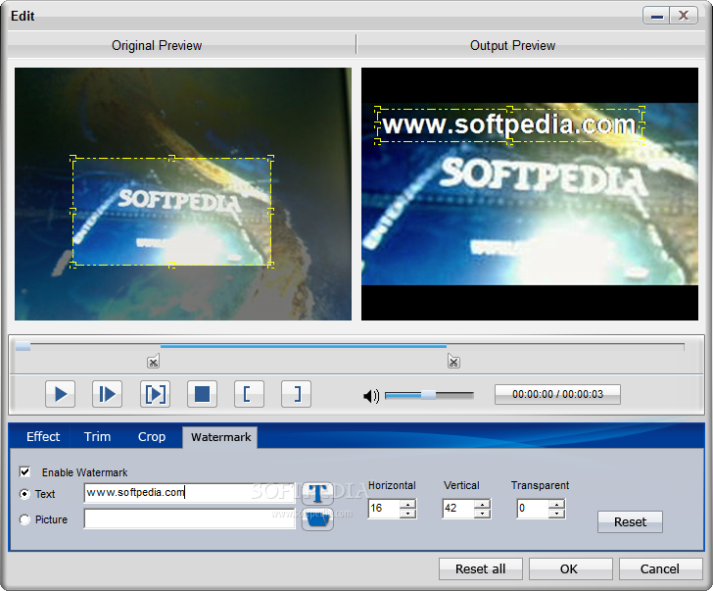Click the 00:00:00 / 00:00:03 time display
Viewport: 713px width, 591px height.
[x=557, y=394]
